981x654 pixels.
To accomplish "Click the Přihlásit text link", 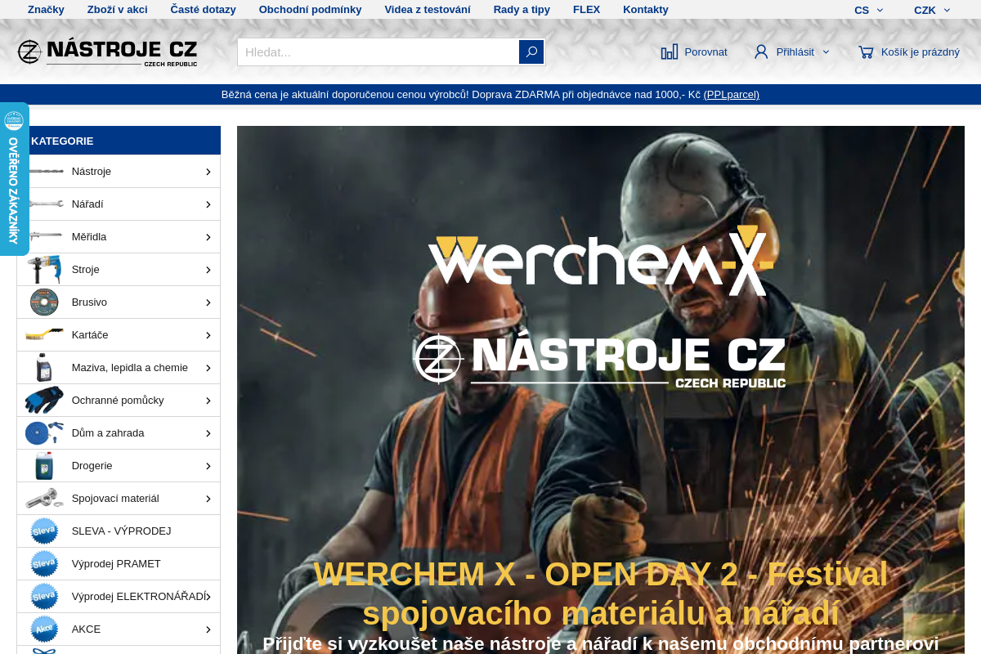I will click(x=795, y=52).
